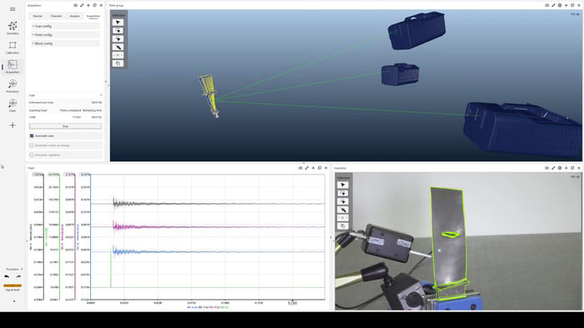Click the layout icon in the Point group header
Screen dimensions: 584x328
click(x=547, y=6)
